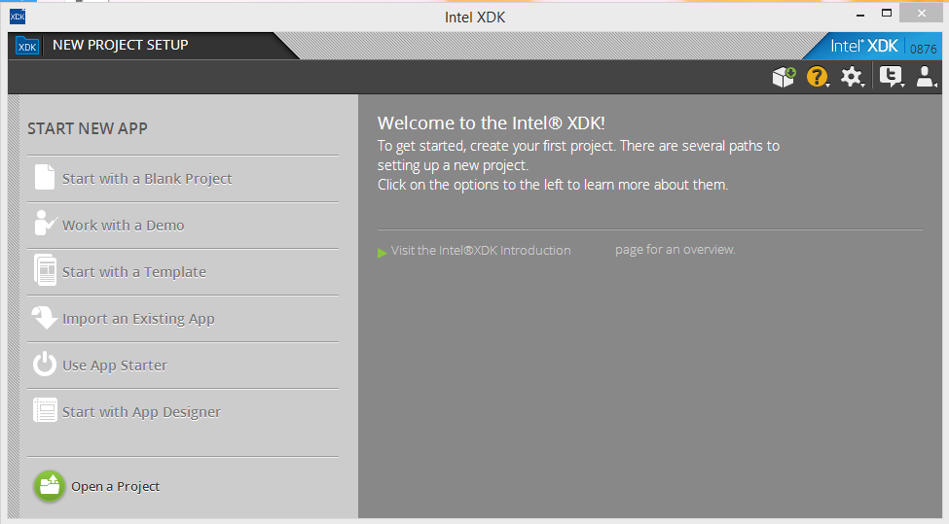The image size is (949, 524).
Task: Maximize the Intel XDK window
Action: point(887,14)
